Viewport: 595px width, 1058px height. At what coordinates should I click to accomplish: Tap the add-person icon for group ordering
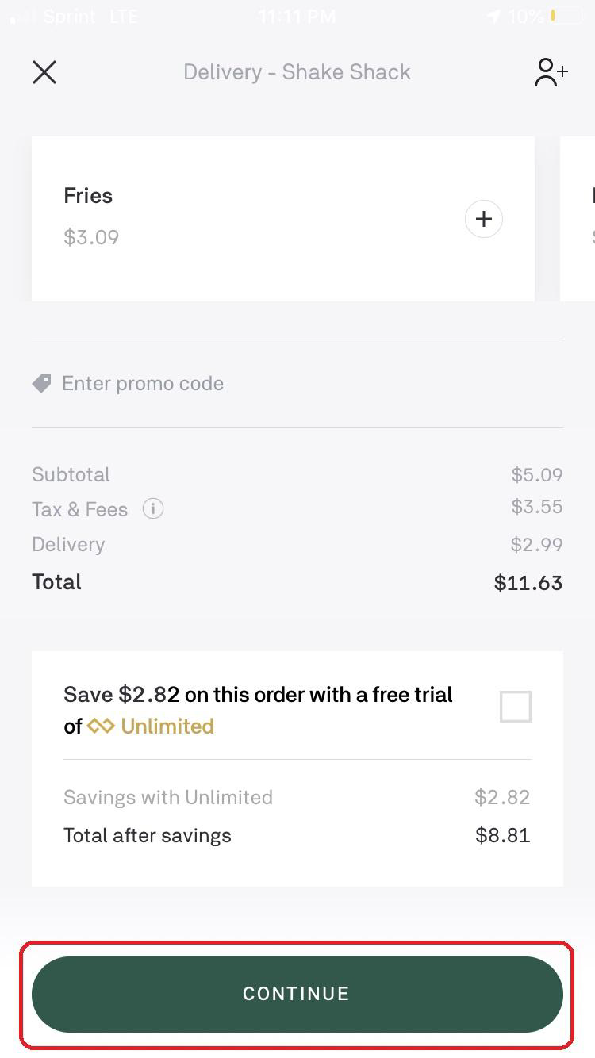coord(550,72)
